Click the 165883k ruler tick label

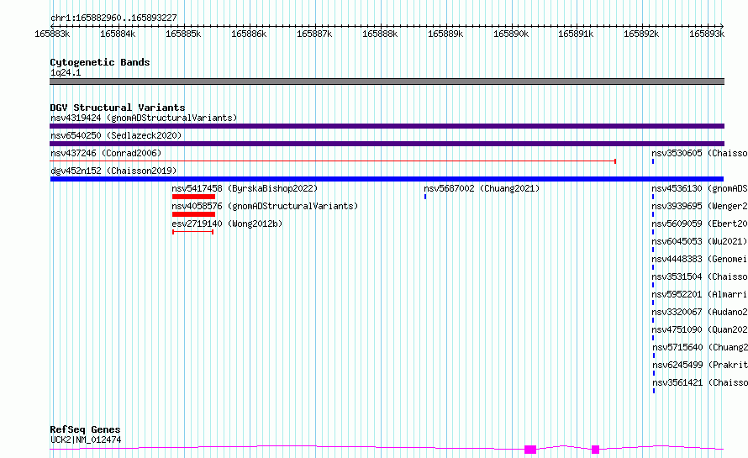tap(52, 34)
